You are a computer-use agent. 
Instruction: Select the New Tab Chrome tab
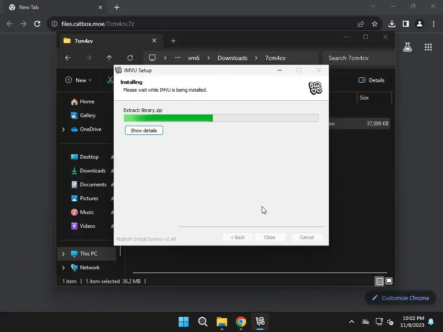(x=55, y=7)
